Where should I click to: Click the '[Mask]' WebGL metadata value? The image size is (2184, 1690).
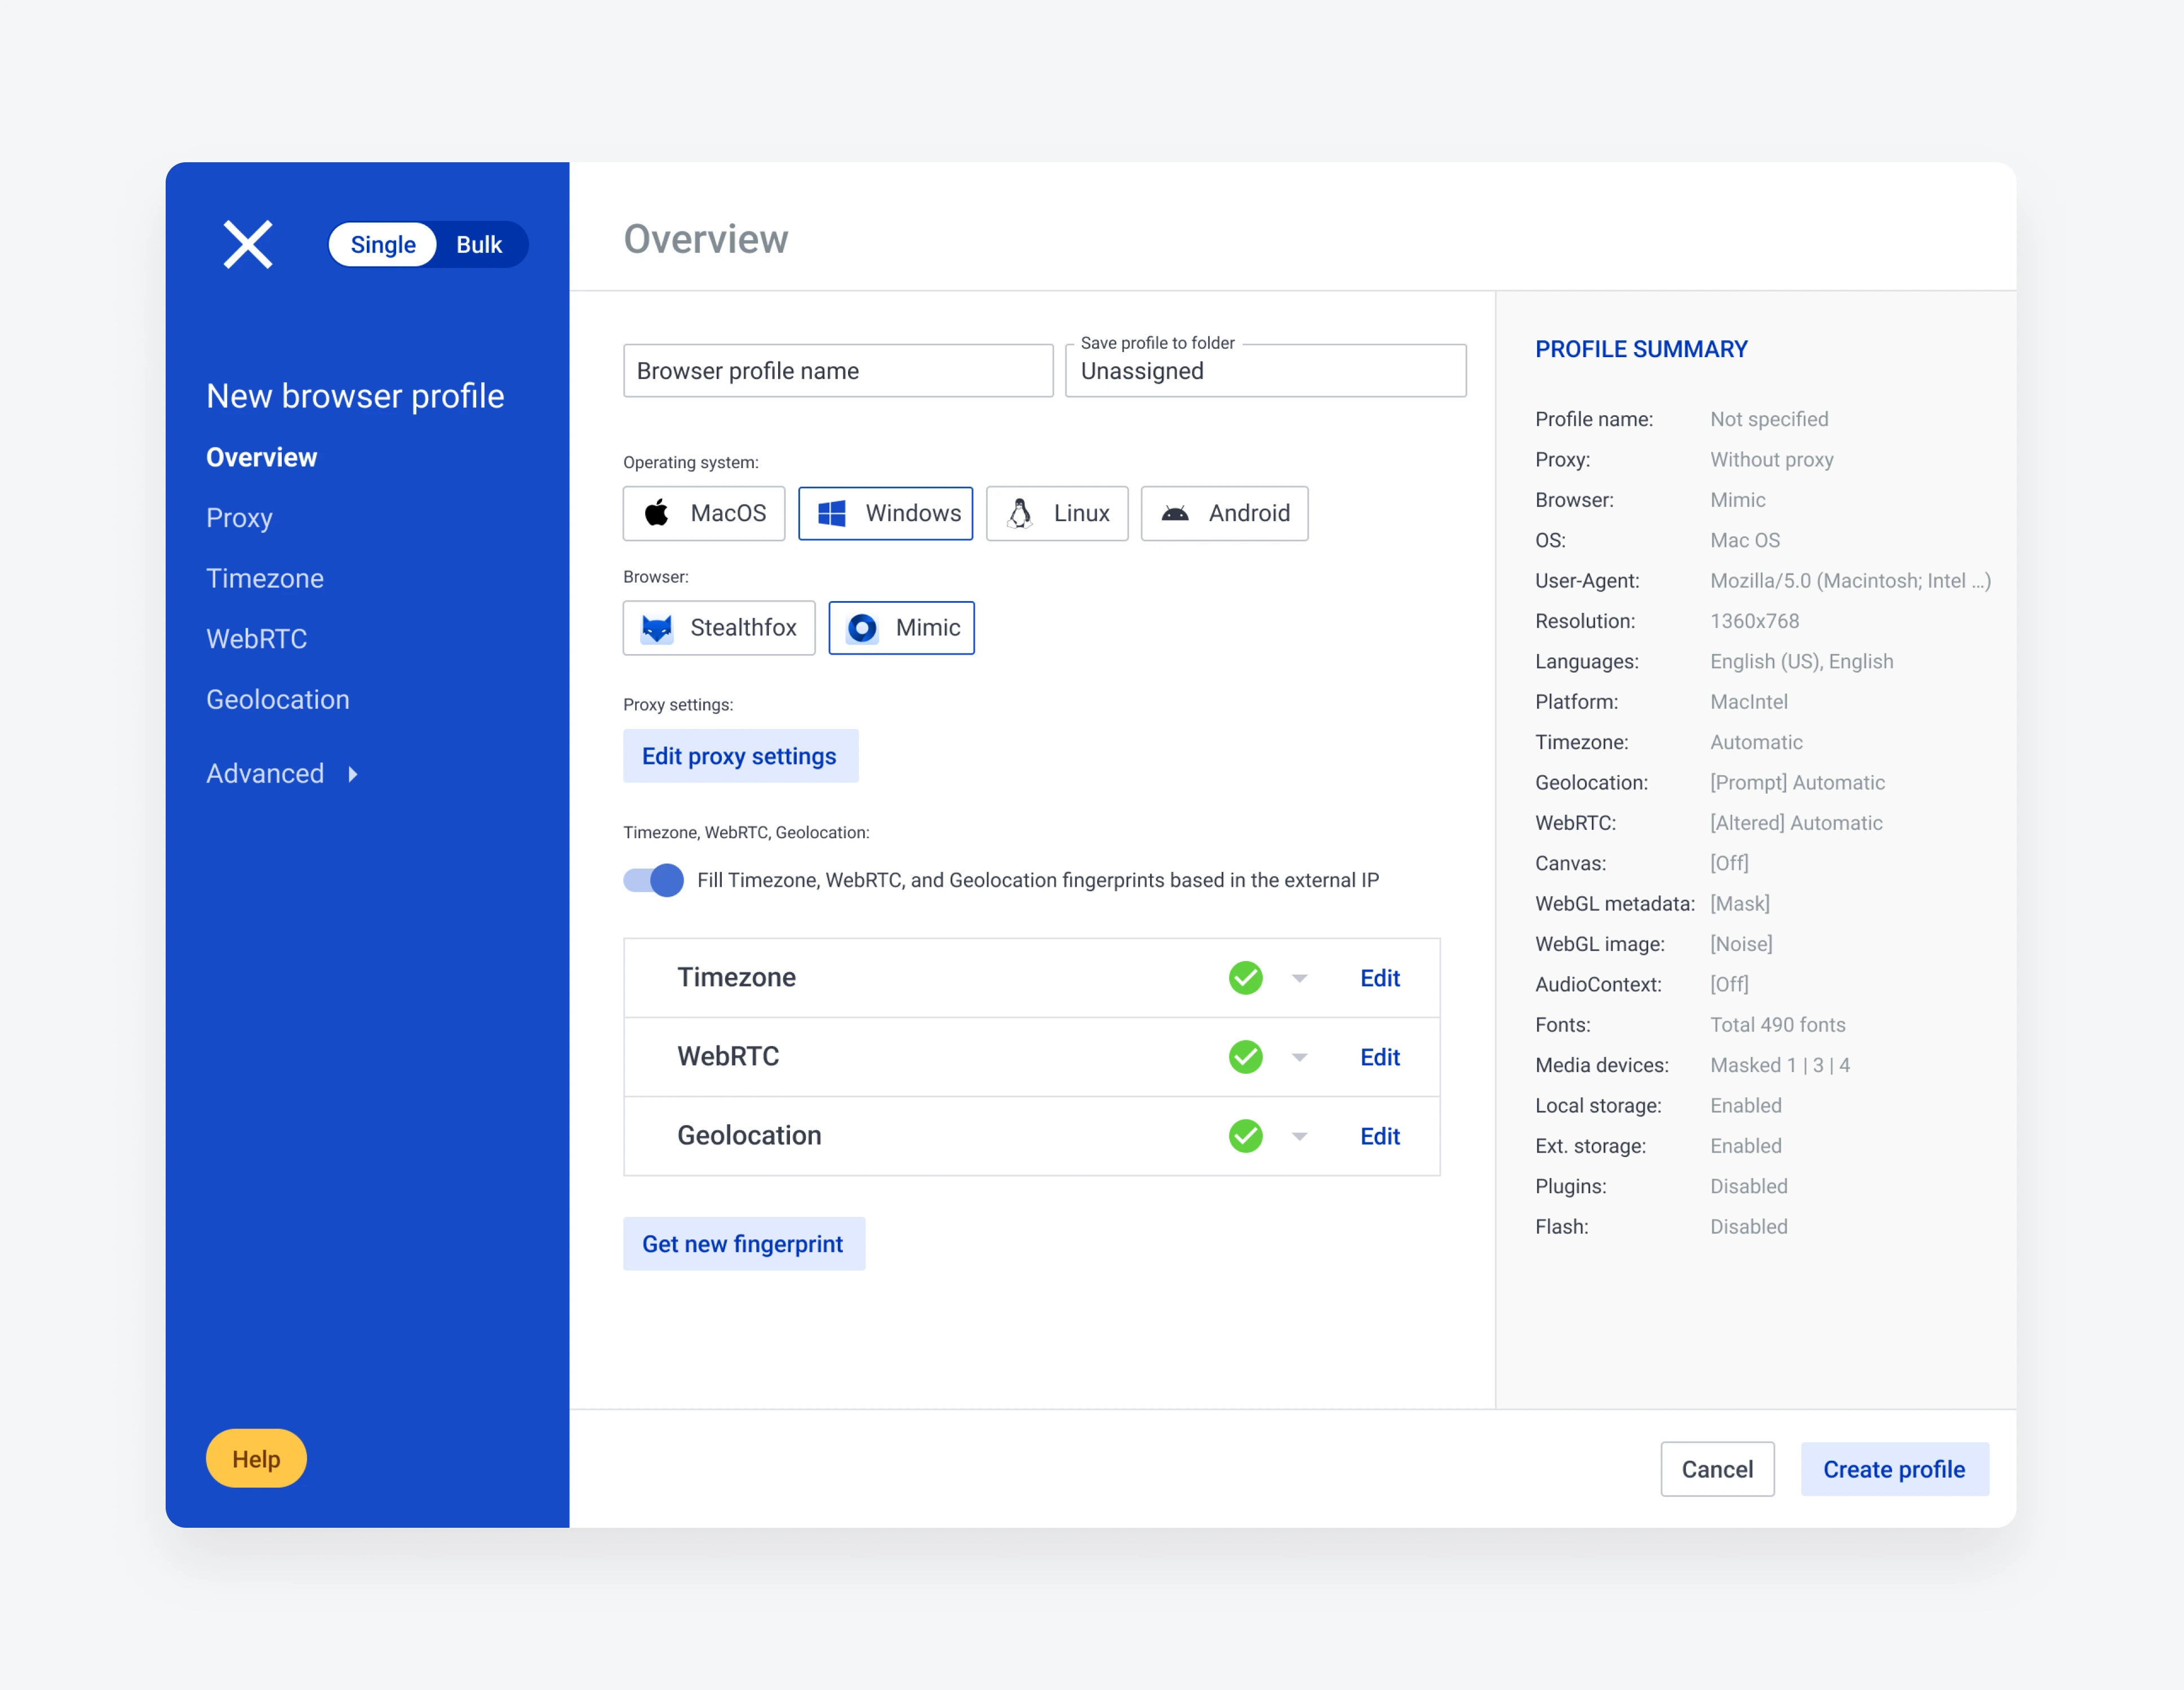1740,904
